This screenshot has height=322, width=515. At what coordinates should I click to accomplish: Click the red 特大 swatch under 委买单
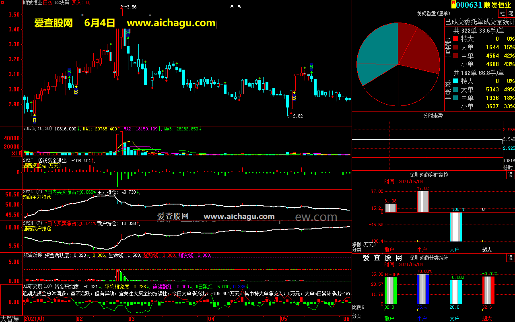coord(455,39)
